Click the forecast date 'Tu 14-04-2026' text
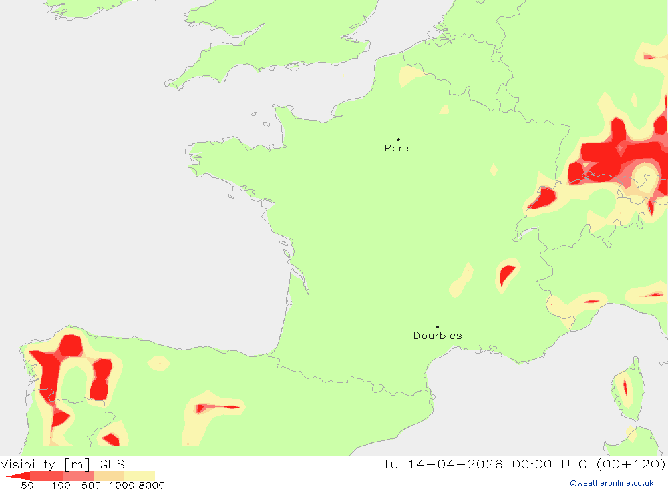668x489 pixels. coord(443,464)
